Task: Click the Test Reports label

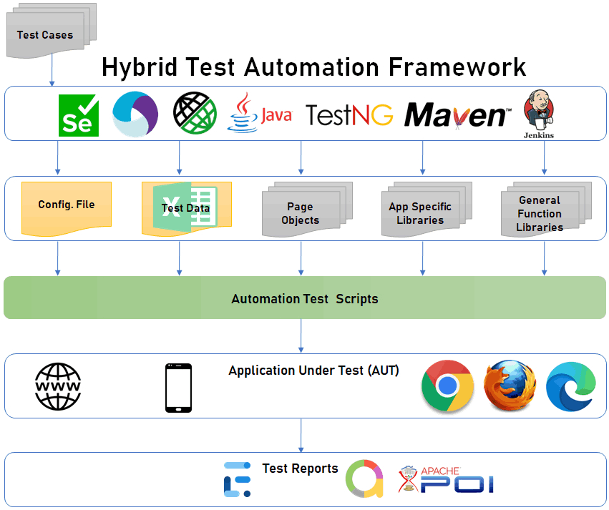Action: pyautogui.click(x=301, y=469)
